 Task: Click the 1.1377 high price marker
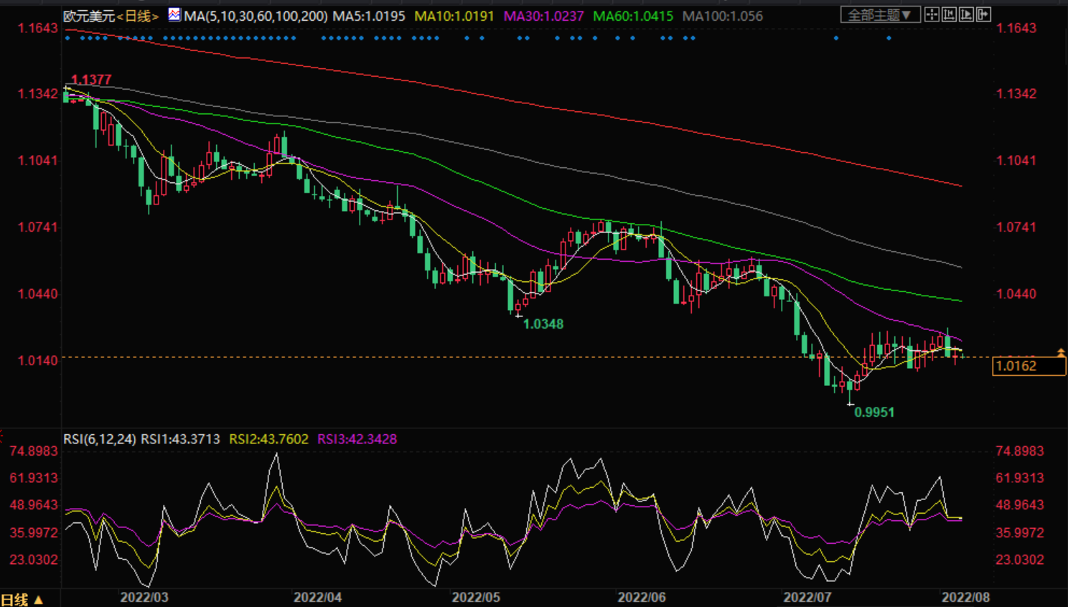tap(92, 80)
